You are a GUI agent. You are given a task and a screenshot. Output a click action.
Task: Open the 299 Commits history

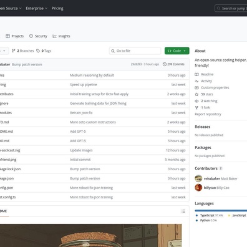click(x=173, y=64)
